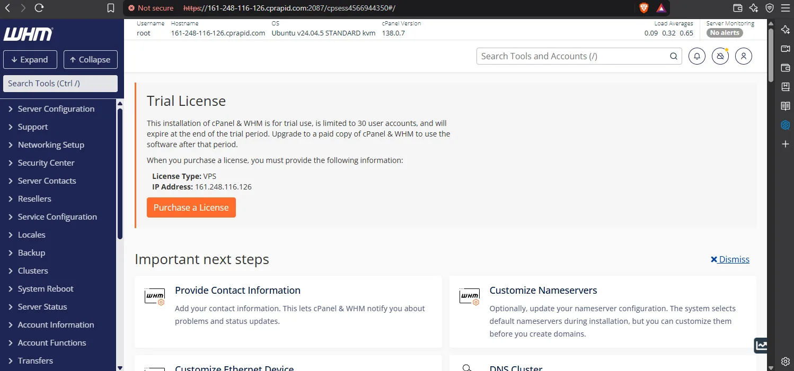
Task: Click the magnifier in Search Tools and Accounts
Action: tap(673, 56)
